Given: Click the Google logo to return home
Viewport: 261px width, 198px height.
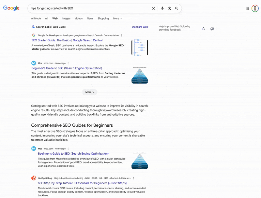Looking at the screenshot, I should click(11, 8).
